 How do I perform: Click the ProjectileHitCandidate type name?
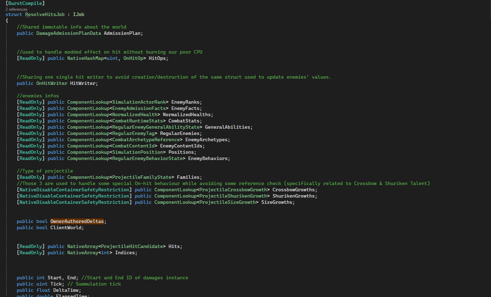pyautogui.click(x=132, y=246)
